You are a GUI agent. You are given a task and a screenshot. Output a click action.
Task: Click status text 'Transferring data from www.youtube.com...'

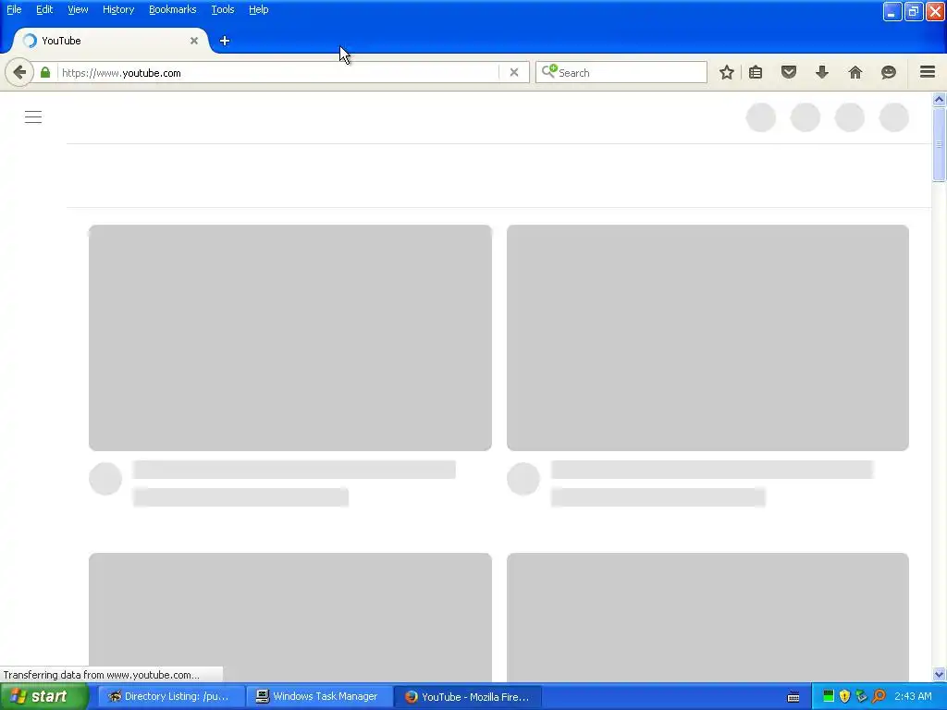point(102,675)
